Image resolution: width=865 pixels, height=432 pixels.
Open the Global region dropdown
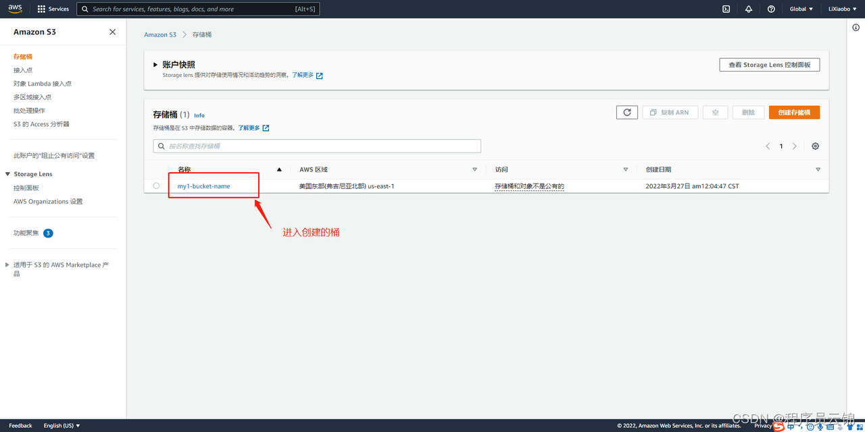click(801, 9)
